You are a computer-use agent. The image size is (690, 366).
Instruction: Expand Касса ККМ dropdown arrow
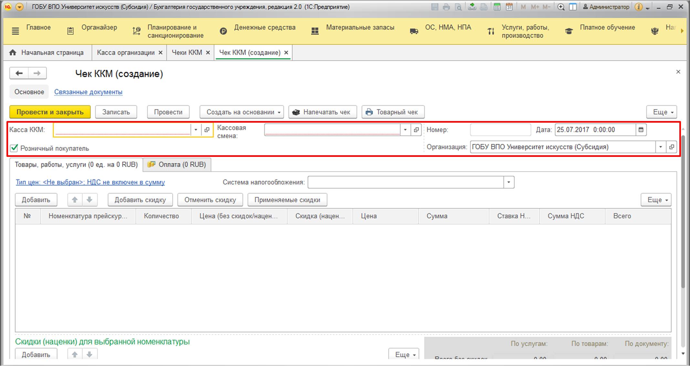pos(195,130)
